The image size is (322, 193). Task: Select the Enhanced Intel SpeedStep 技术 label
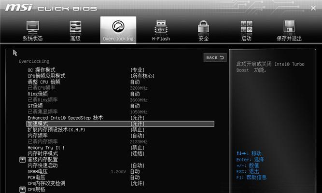click(x=65, y=118)
